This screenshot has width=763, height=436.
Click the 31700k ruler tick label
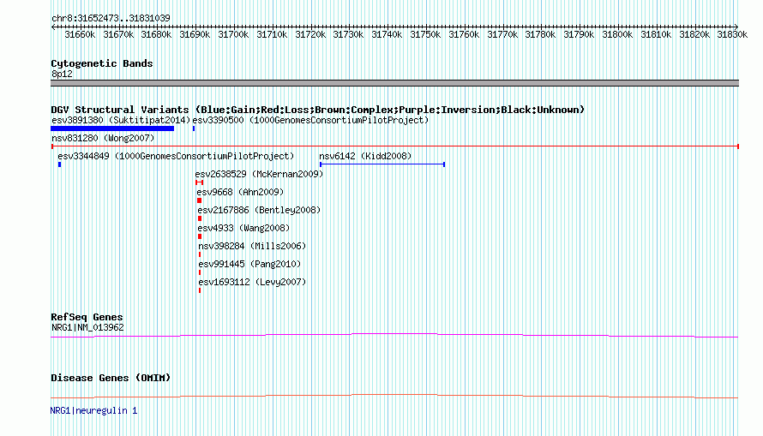coord(233,35)
